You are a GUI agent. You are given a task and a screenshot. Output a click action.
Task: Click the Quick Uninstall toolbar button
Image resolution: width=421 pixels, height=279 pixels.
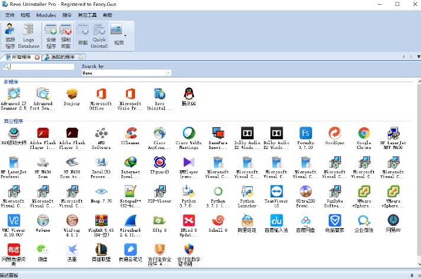pyautogui.click(x=99, y=35)
